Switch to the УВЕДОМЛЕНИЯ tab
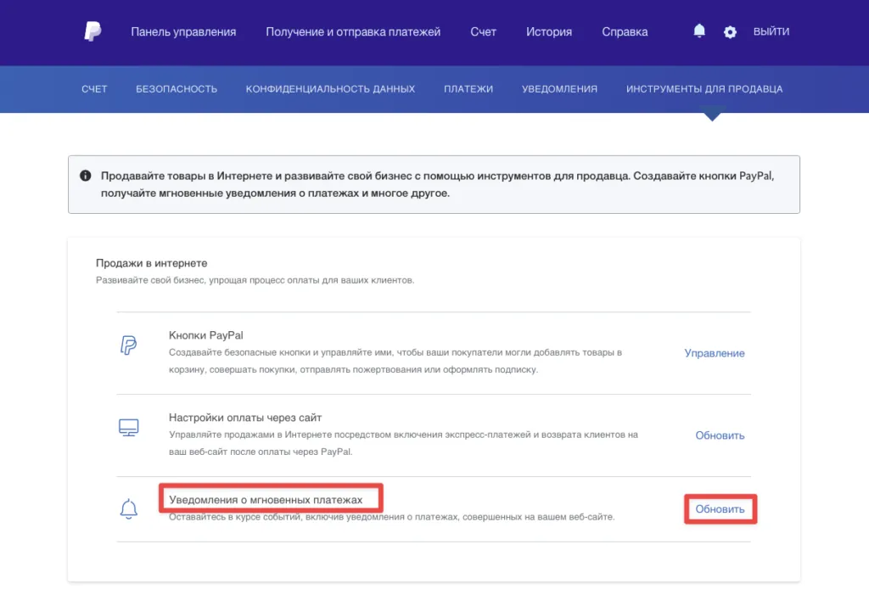 coord(560,89)
